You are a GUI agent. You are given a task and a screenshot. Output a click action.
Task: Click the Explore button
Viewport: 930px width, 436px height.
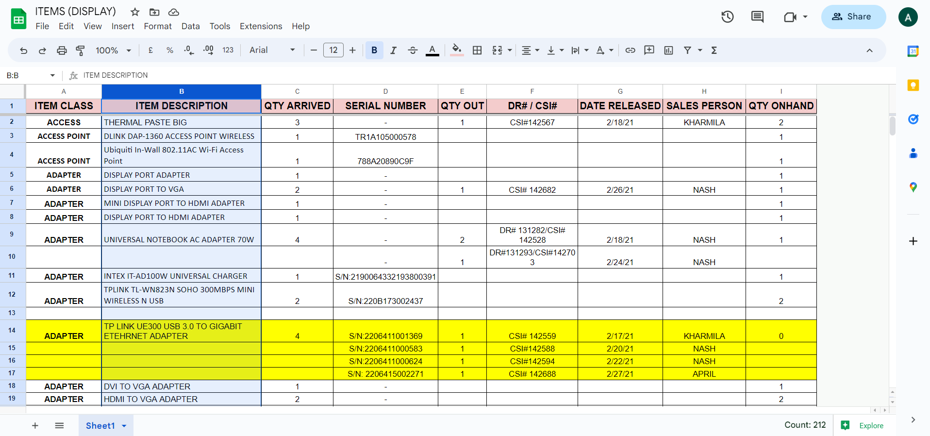(x=862, y=425)
